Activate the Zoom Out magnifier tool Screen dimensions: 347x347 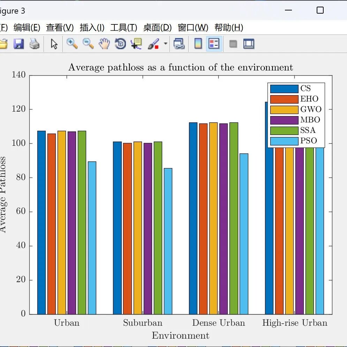[88, 44]
